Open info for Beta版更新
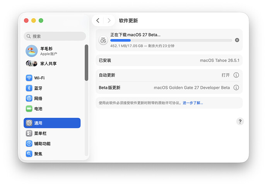 [236, 88]
